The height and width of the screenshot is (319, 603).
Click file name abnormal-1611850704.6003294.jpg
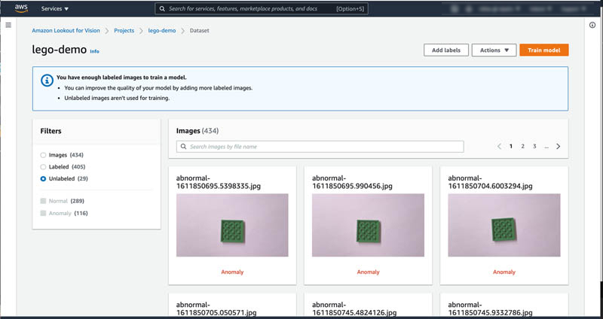coord(491,182)
